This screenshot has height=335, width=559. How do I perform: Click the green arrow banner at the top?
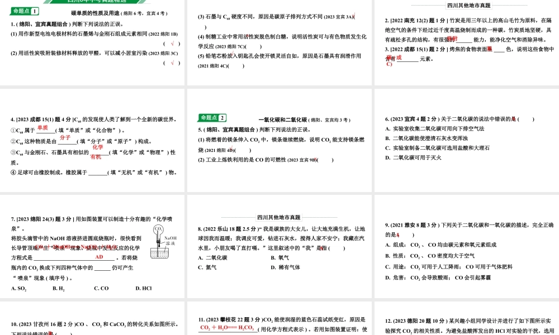point(101,2)
